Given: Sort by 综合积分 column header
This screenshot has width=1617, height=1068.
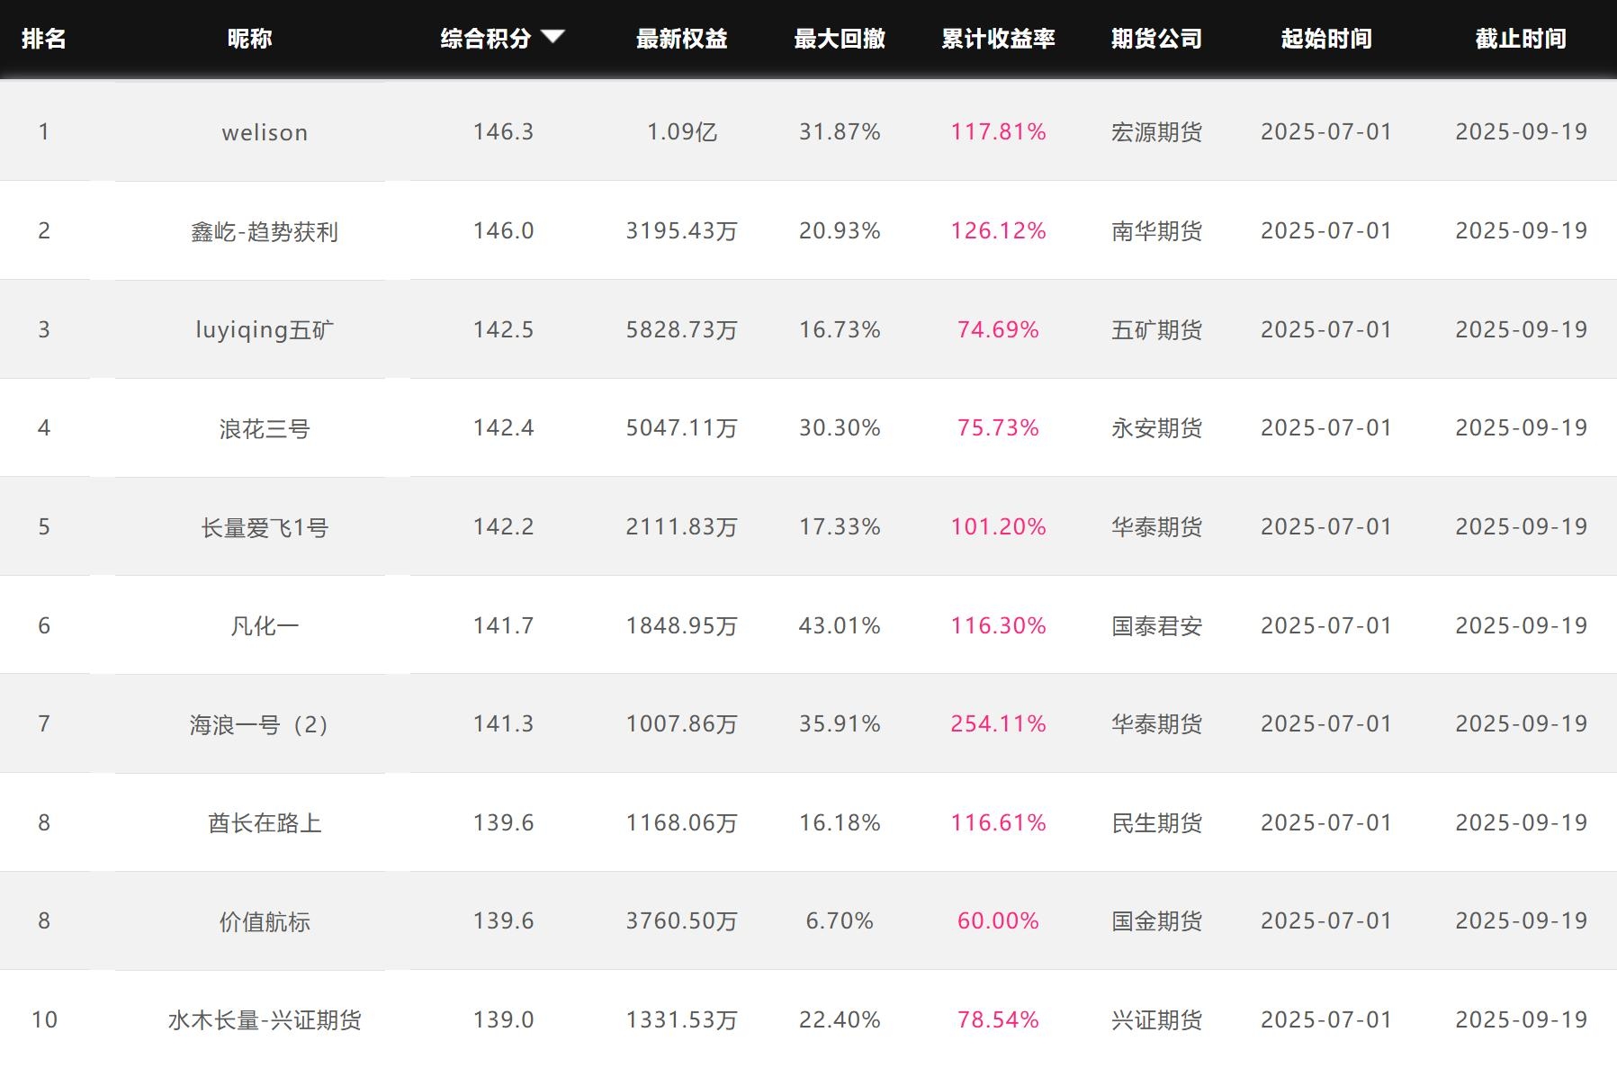Looking at the screenshot, I should click(485, 39).
